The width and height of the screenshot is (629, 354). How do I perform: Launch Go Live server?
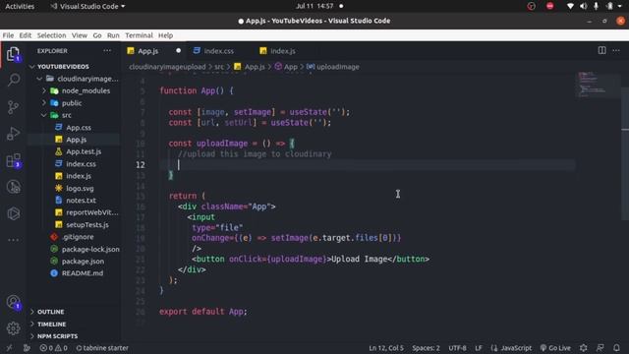[555, 348]
